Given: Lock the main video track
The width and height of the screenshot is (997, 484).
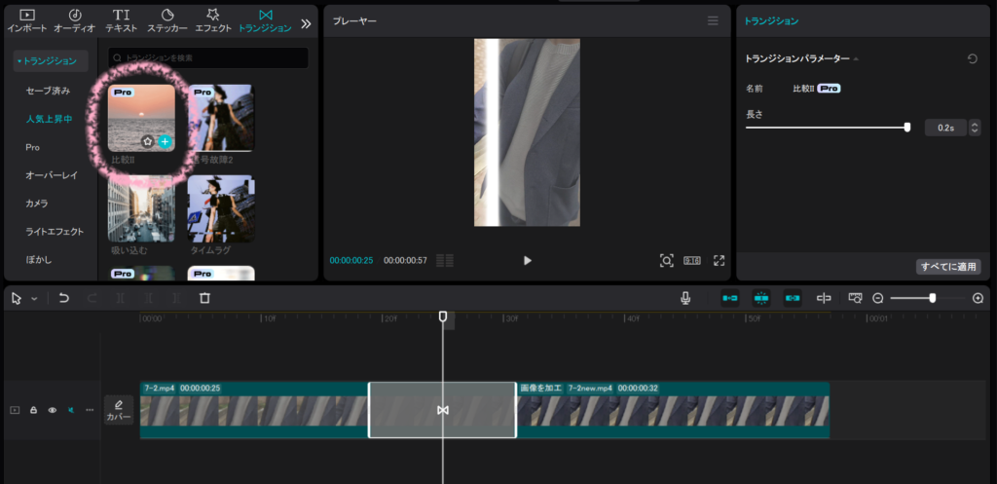Looking at the screenshot, I should click(34, 410).
